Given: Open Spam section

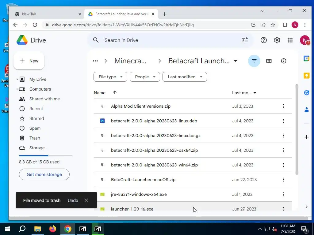Looking at the screenshot, I should pyautogui.click(x=35, y=128).
